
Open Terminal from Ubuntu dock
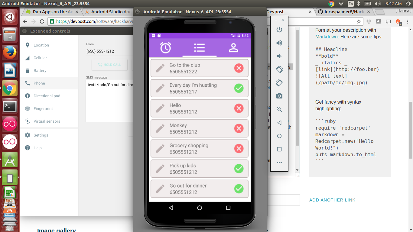pyautogui.click(x=10, y=106)
